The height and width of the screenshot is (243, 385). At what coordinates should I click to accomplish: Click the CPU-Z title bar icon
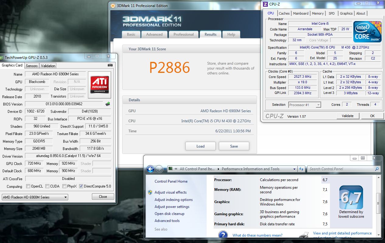265,4
